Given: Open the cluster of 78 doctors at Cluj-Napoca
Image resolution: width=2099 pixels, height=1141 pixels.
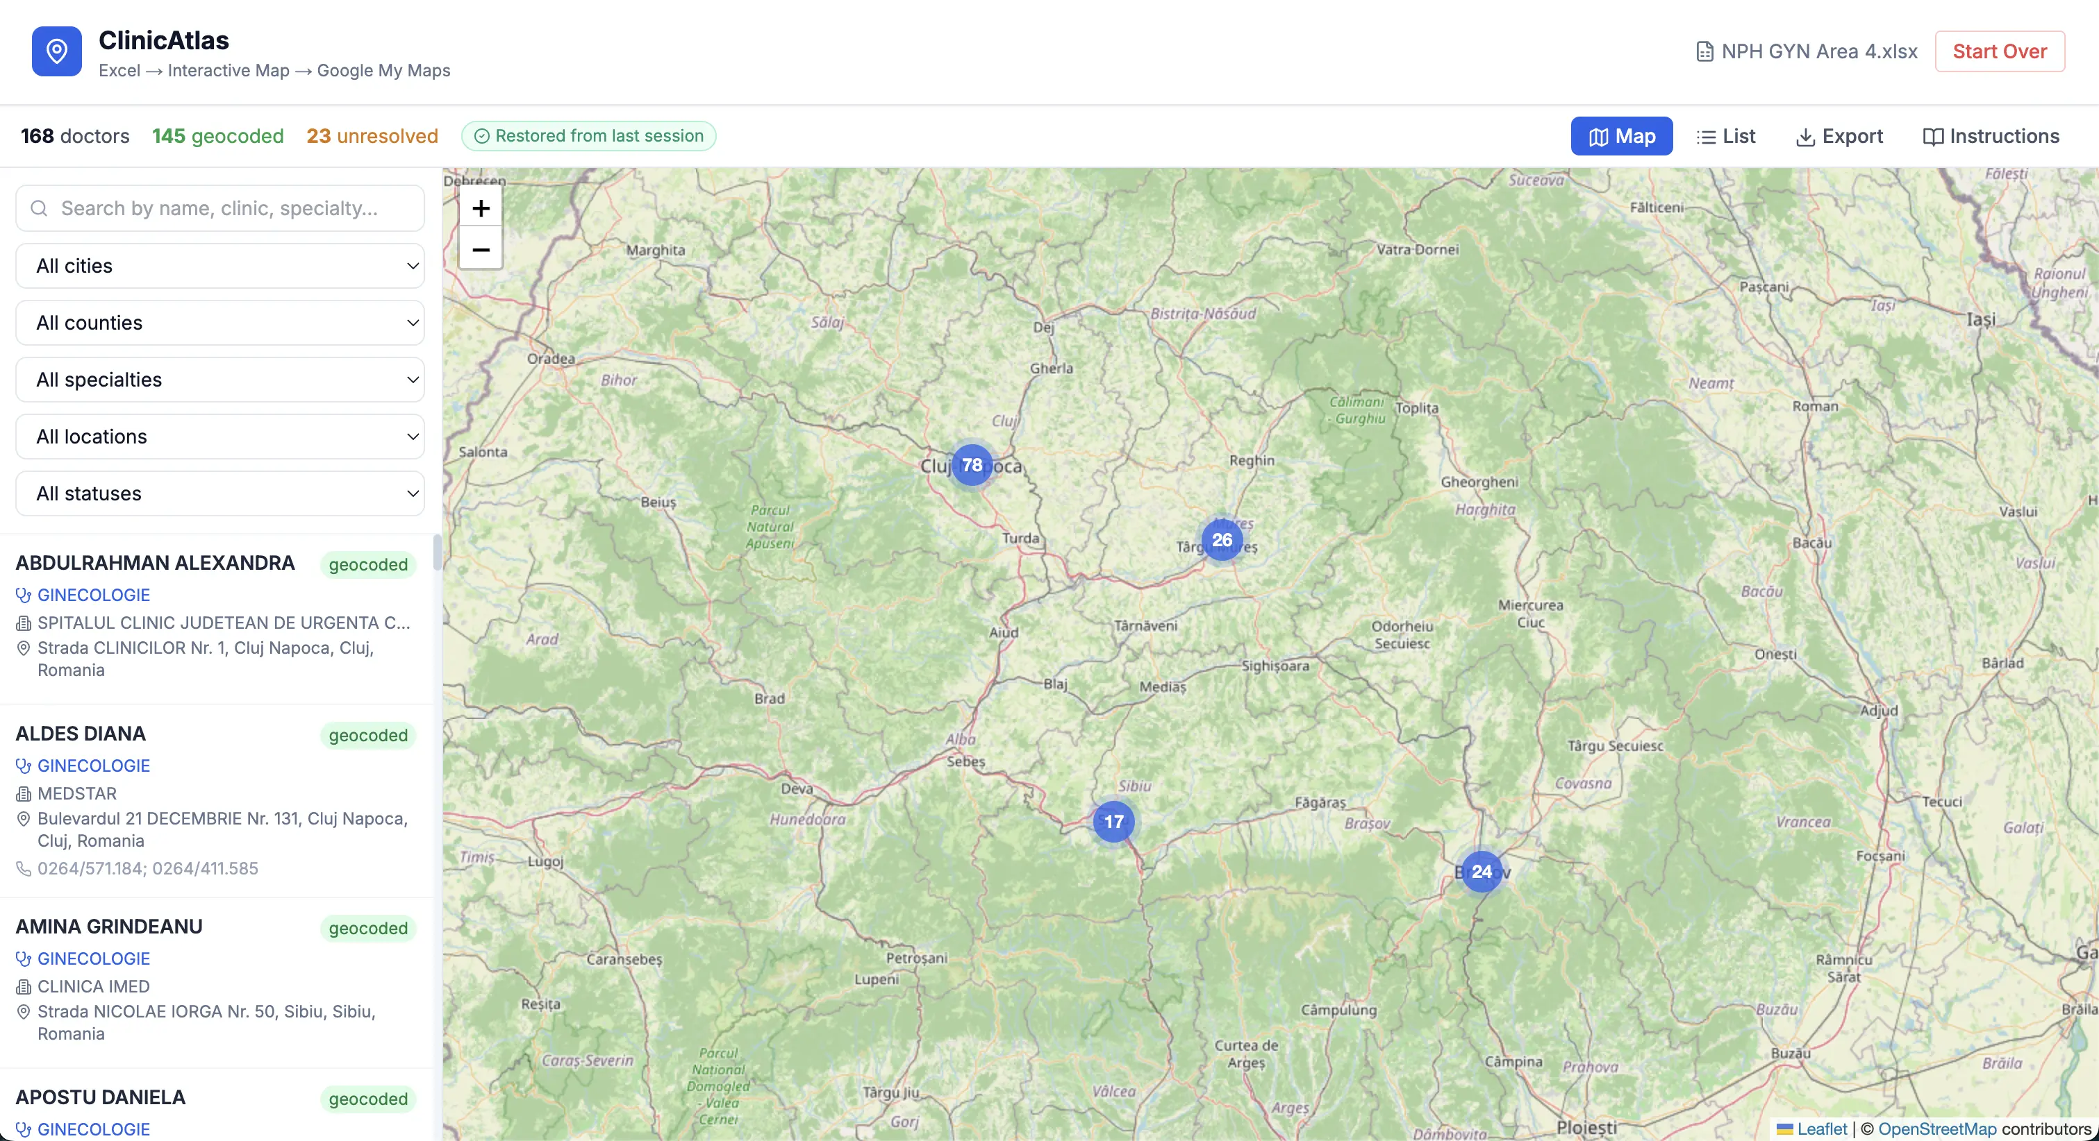Looking at the screenshot, I should [x=971, y=465].
